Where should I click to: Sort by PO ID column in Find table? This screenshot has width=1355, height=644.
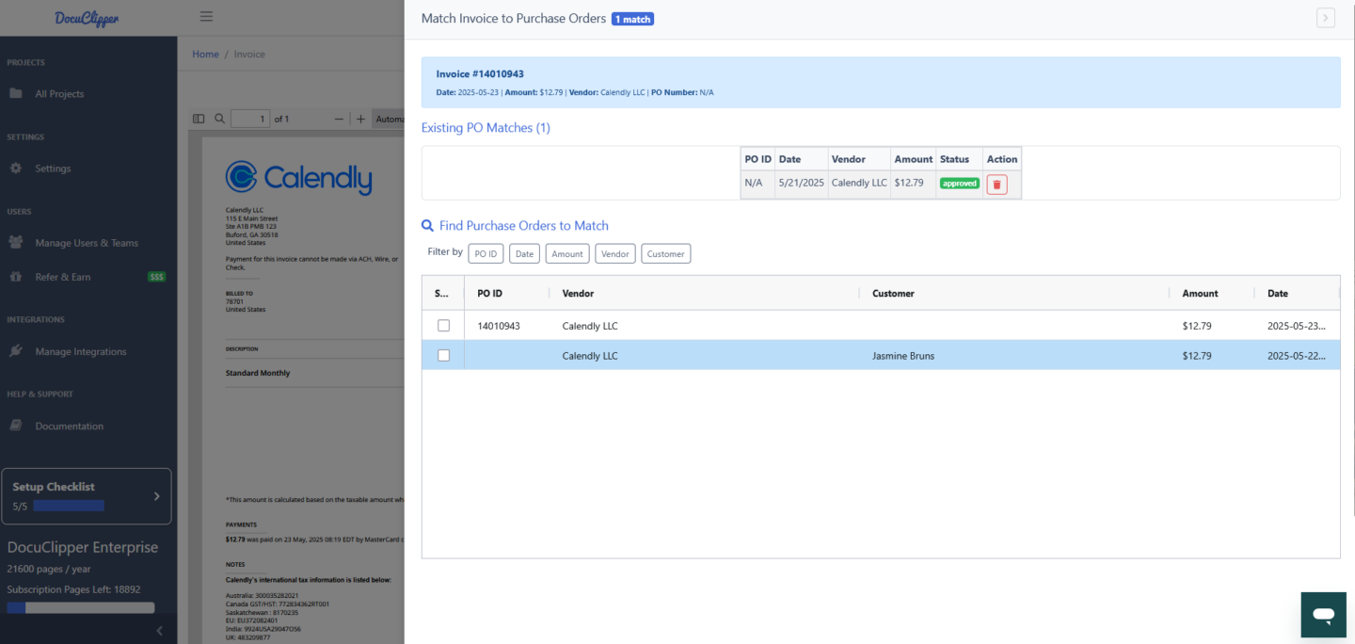[x=489, y=294]
